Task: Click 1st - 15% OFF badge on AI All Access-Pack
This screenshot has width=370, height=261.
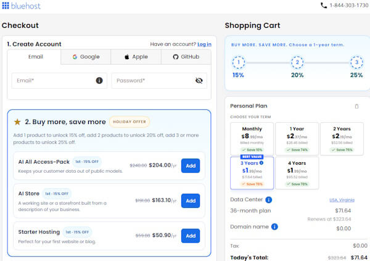Action: pos(87,162)
